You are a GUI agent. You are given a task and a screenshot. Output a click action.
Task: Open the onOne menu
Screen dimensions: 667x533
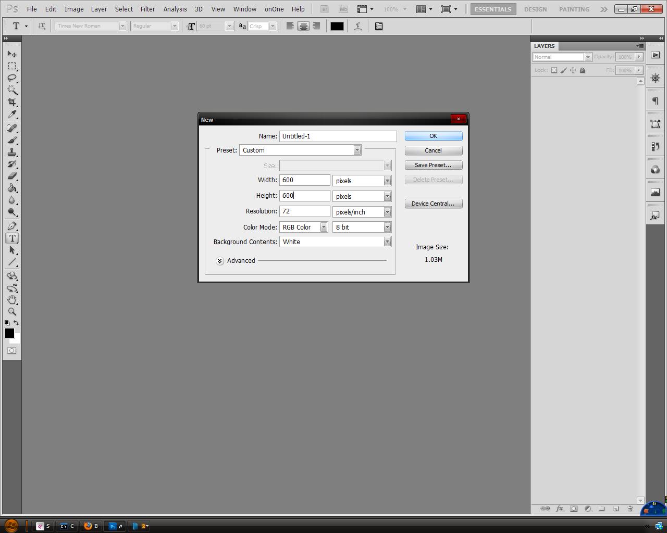tap(274, 9)
